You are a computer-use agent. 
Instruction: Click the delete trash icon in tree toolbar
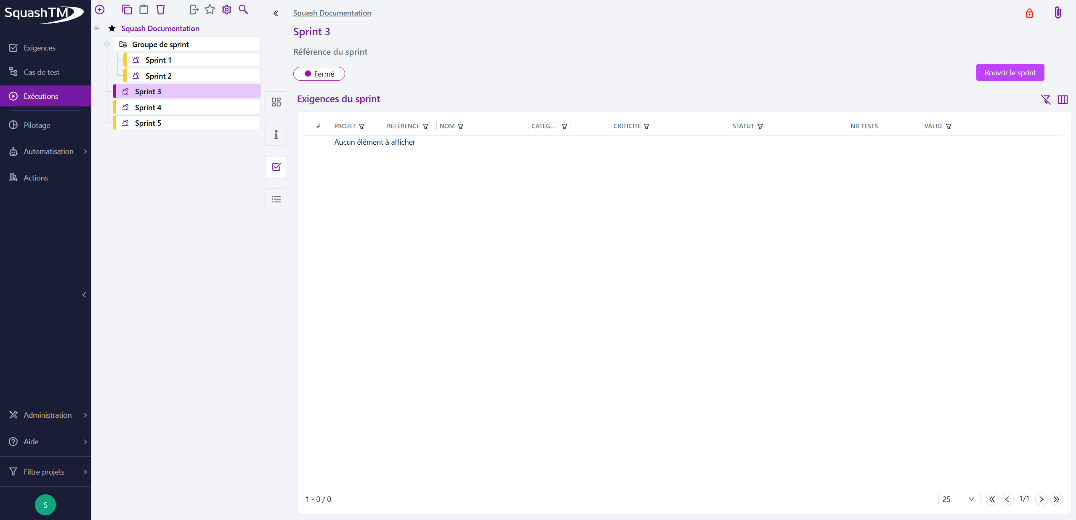[x=161, y=9]
